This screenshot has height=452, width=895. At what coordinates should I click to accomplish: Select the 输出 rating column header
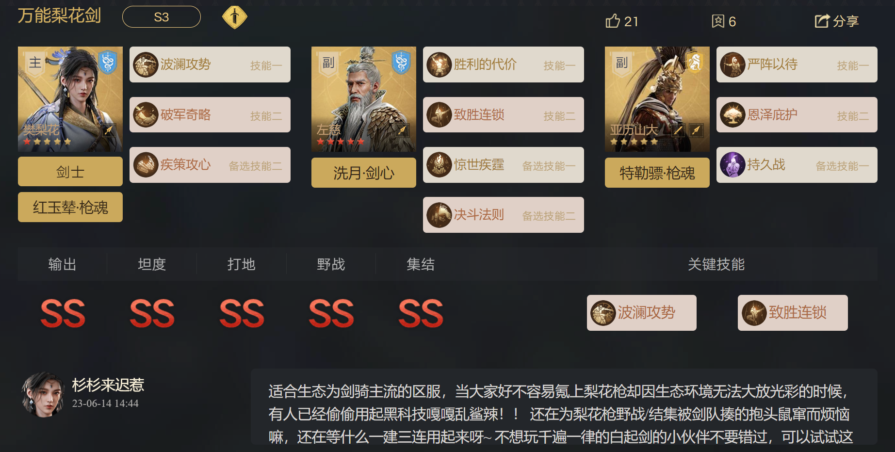(x=63, y=264)
